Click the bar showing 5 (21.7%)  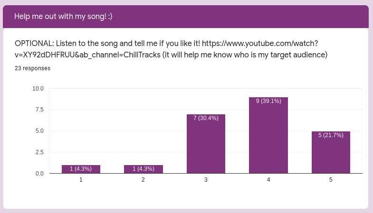[x=331, y=152]
